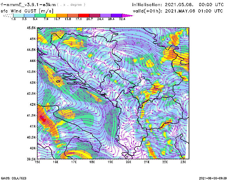The image size is (233, 180).
Task: Click the 40.5N latitude axis label
Action: 31,137
